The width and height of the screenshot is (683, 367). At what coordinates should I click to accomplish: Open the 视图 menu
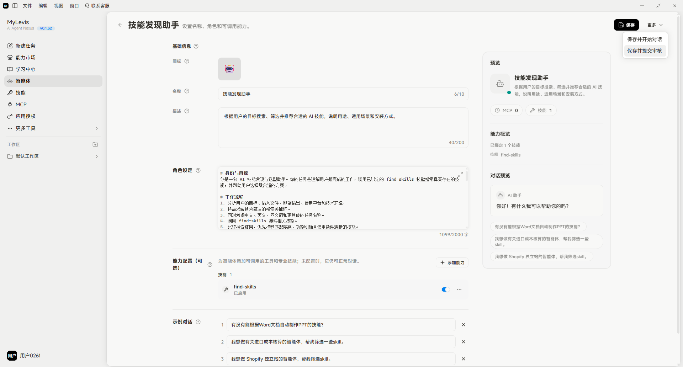[59, 6]
